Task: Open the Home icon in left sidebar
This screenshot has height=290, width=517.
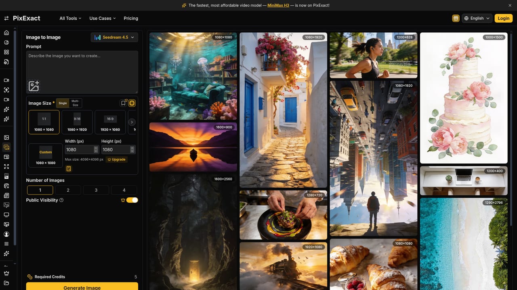Action: click(6, 33)
